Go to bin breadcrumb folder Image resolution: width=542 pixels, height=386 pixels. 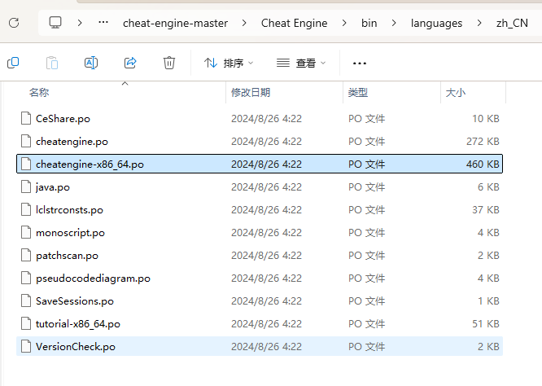(x=369, y=23)
